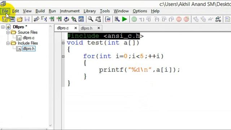Open the Window menu
This screenshot has height=130, width=231.
[x=121, y=11]
